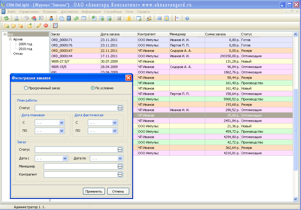Click the ellipsis button next to 'Менеджер' field
The image size is (301, 210).
[120, 166]
